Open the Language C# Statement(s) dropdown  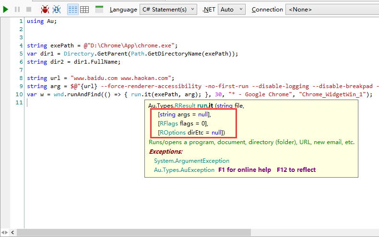click(x=168, y=9)
